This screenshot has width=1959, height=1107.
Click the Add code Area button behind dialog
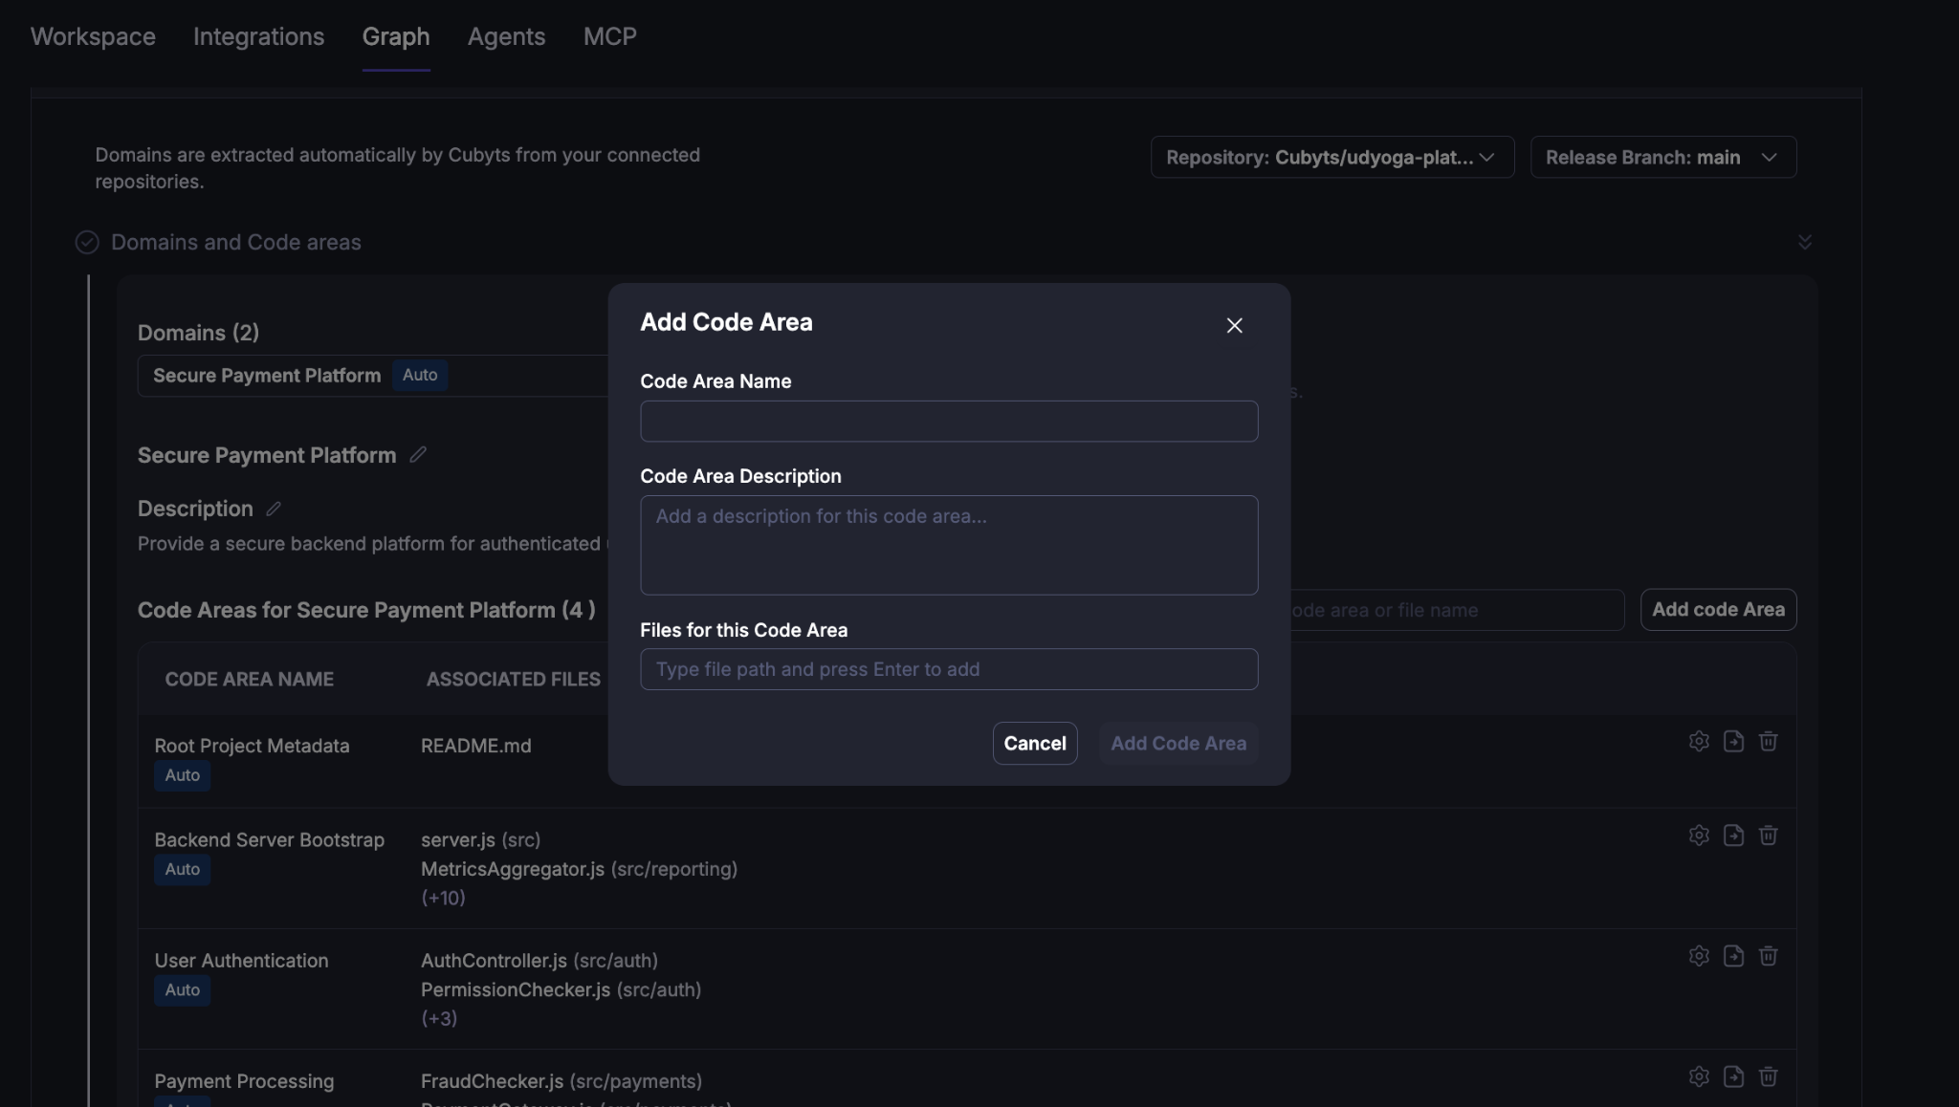[x=1718, y=609]
